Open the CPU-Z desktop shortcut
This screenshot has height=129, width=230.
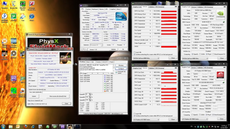point(14,80)
